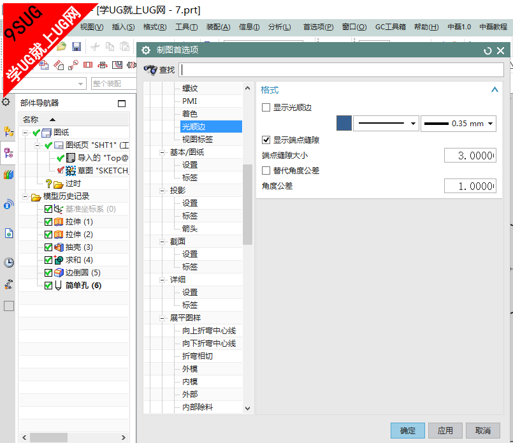Select 箭头 under 投影 in tree

[190, 229]
